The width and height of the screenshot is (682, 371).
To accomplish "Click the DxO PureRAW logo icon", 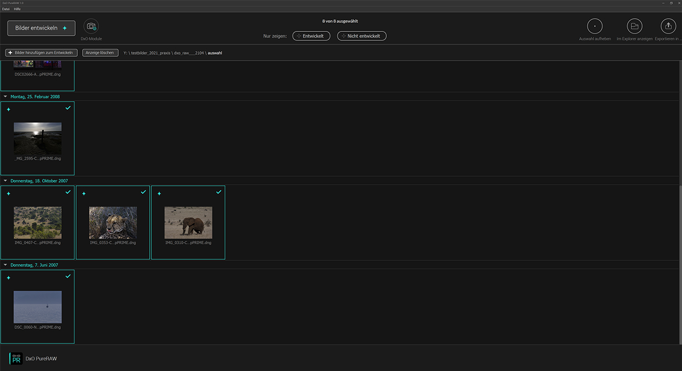I will point(16,358).
